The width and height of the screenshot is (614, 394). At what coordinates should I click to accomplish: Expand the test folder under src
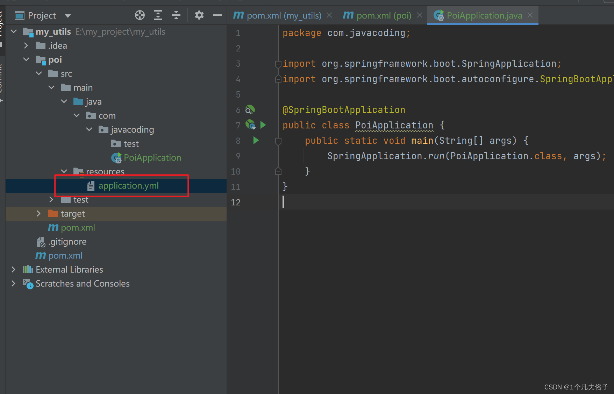tap(51, 199)
